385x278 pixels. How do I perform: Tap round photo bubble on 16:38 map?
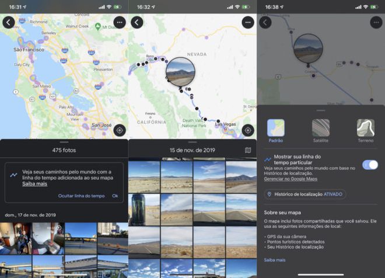(x=308, y=48)
